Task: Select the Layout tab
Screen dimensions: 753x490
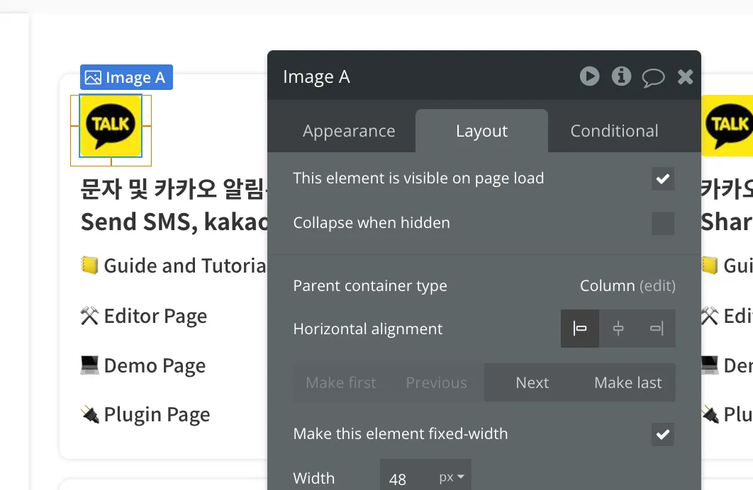Action: (x=481, y=131)
